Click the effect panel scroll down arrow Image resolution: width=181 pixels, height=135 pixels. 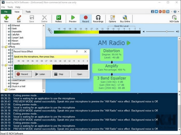click(x=179, y=91)
